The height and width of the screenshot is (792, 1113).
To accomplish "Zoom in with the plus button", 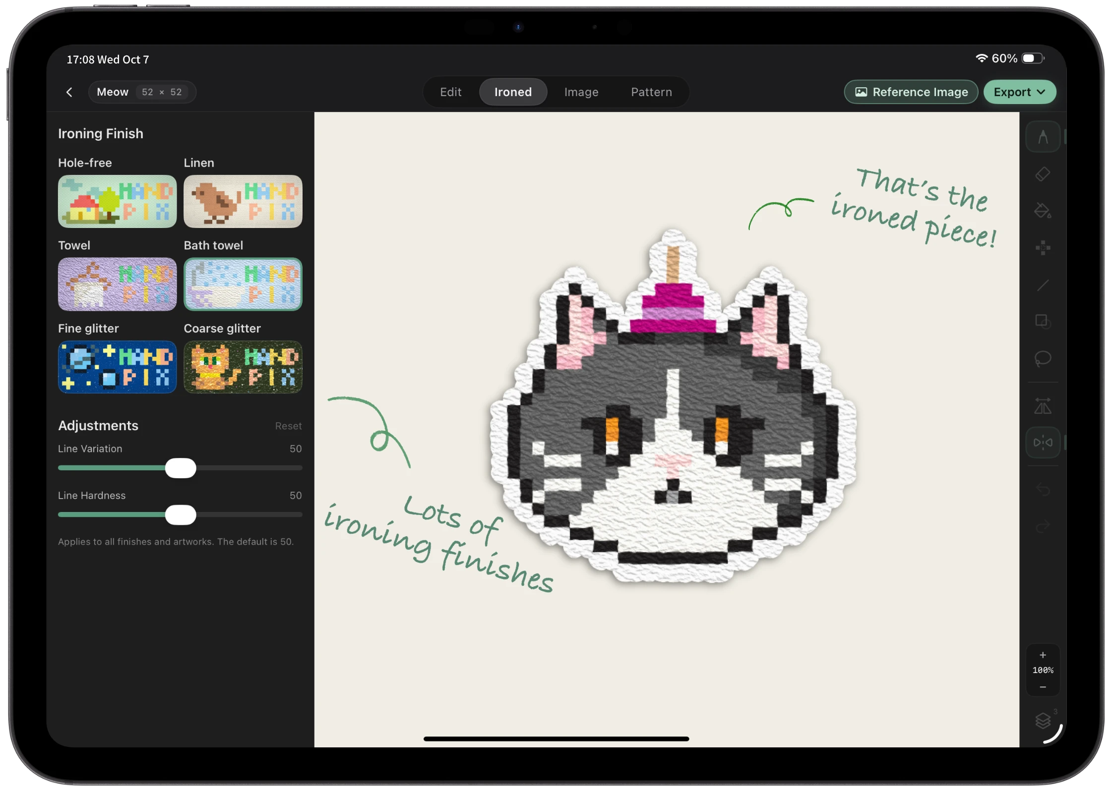I will coord(1043,655).
